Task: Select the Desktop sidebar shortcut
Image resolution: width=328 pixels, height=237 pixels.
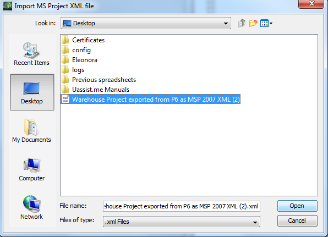Action: pos(32,92)
